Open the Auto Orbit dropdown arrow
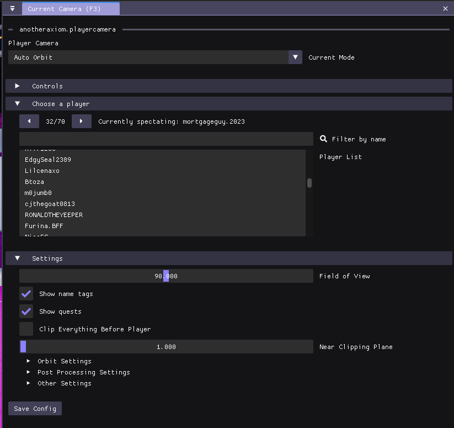The height and width of the screenshot is (428, 454). (x=295, y=57)
